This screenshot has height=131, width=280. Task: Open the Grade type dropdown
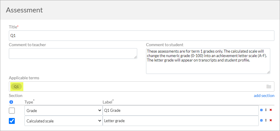[x=63, y=111]
